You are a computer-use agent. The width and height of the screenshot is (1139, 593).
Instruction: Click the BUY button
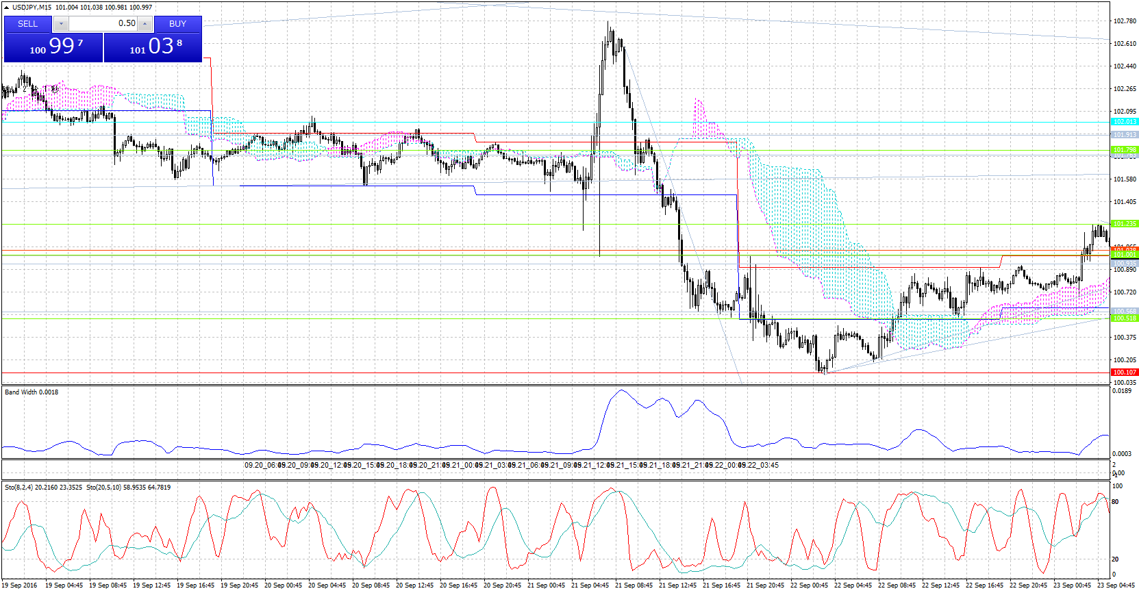[177, 24]
